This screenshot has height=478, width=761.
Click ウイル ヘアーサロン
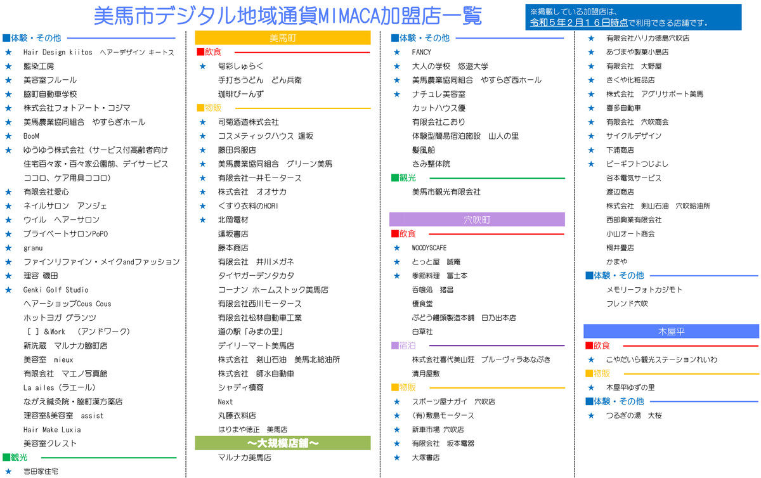62,220
